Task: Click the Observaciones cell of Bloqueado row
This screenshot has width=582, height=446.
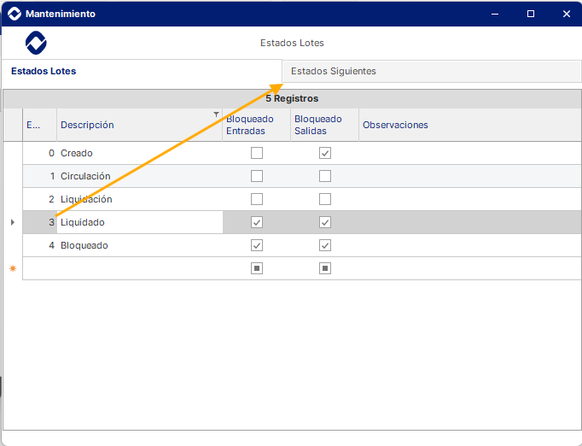Action: point(470,245)
